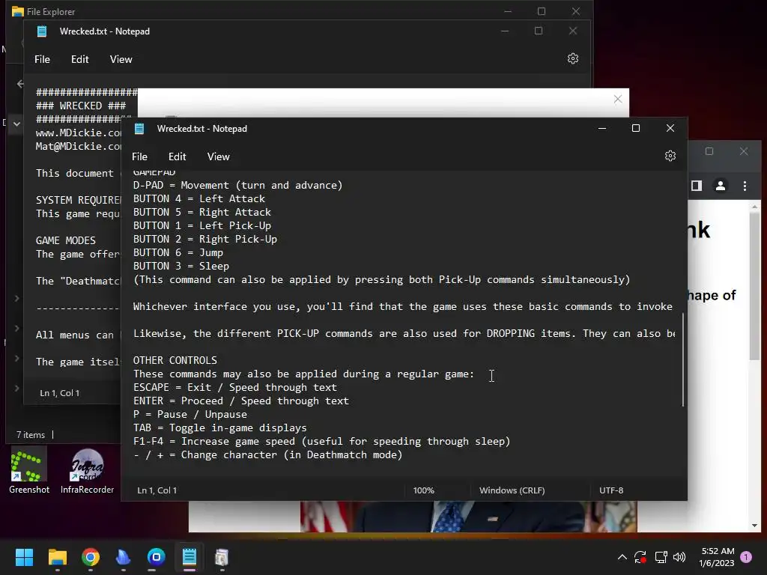The image size is (767, 575).
Task: Click Notepad icon in back window title bar
Action: (42, 31)
